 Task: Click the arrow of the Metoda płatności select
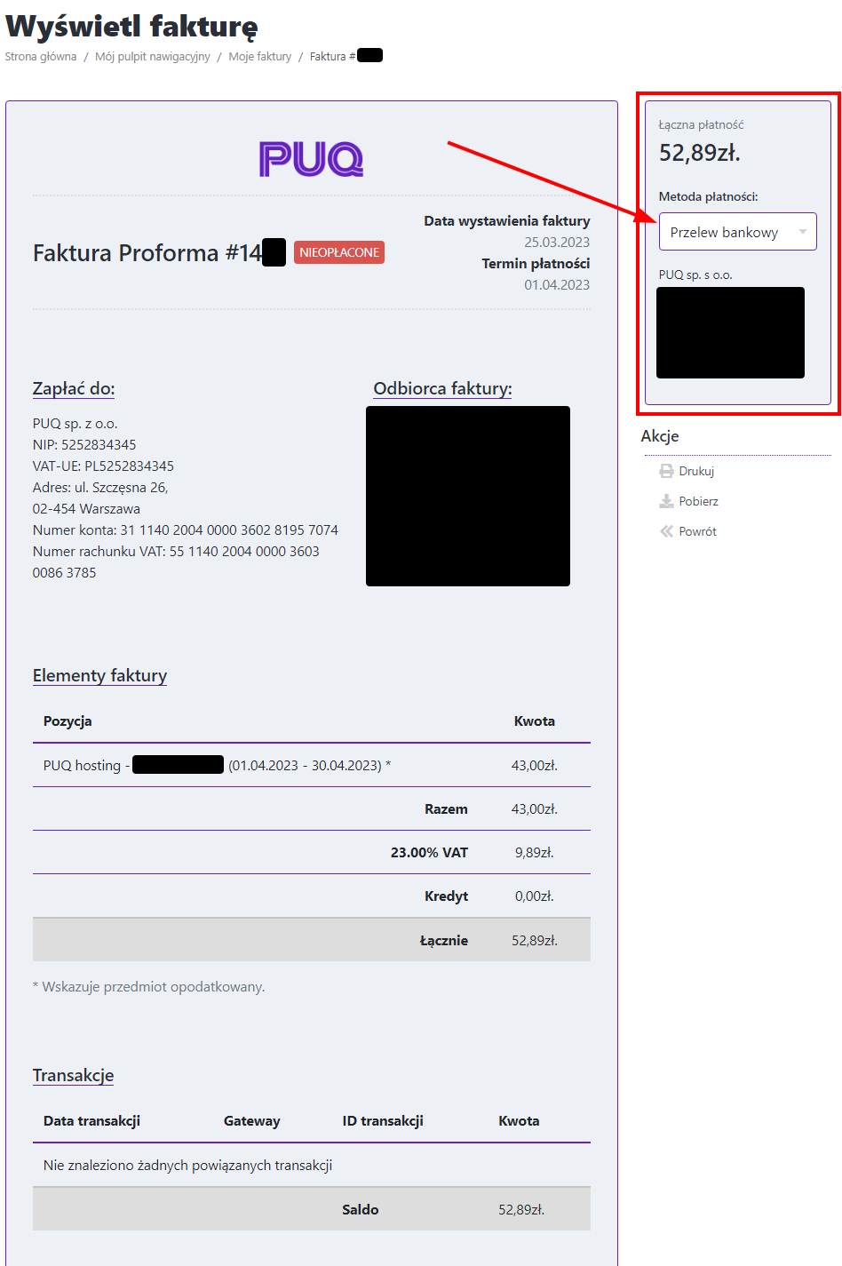(803, 232)
